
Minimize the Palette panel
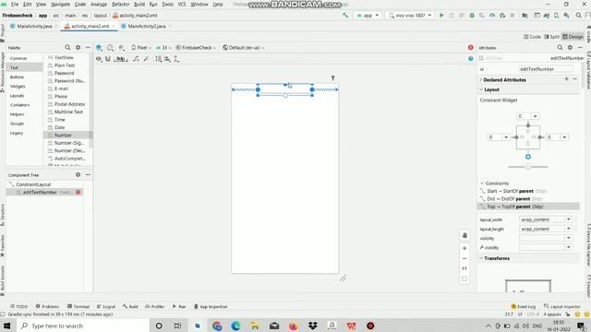pyautogui.click(x=88, y=47)
